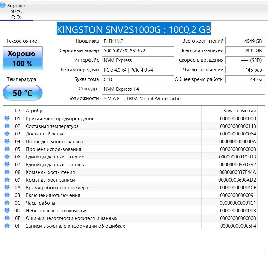Click the volume letter field under Буква тома
Image resolution: width=268 pixels, height=255 pixels.
tap(138, 80)
